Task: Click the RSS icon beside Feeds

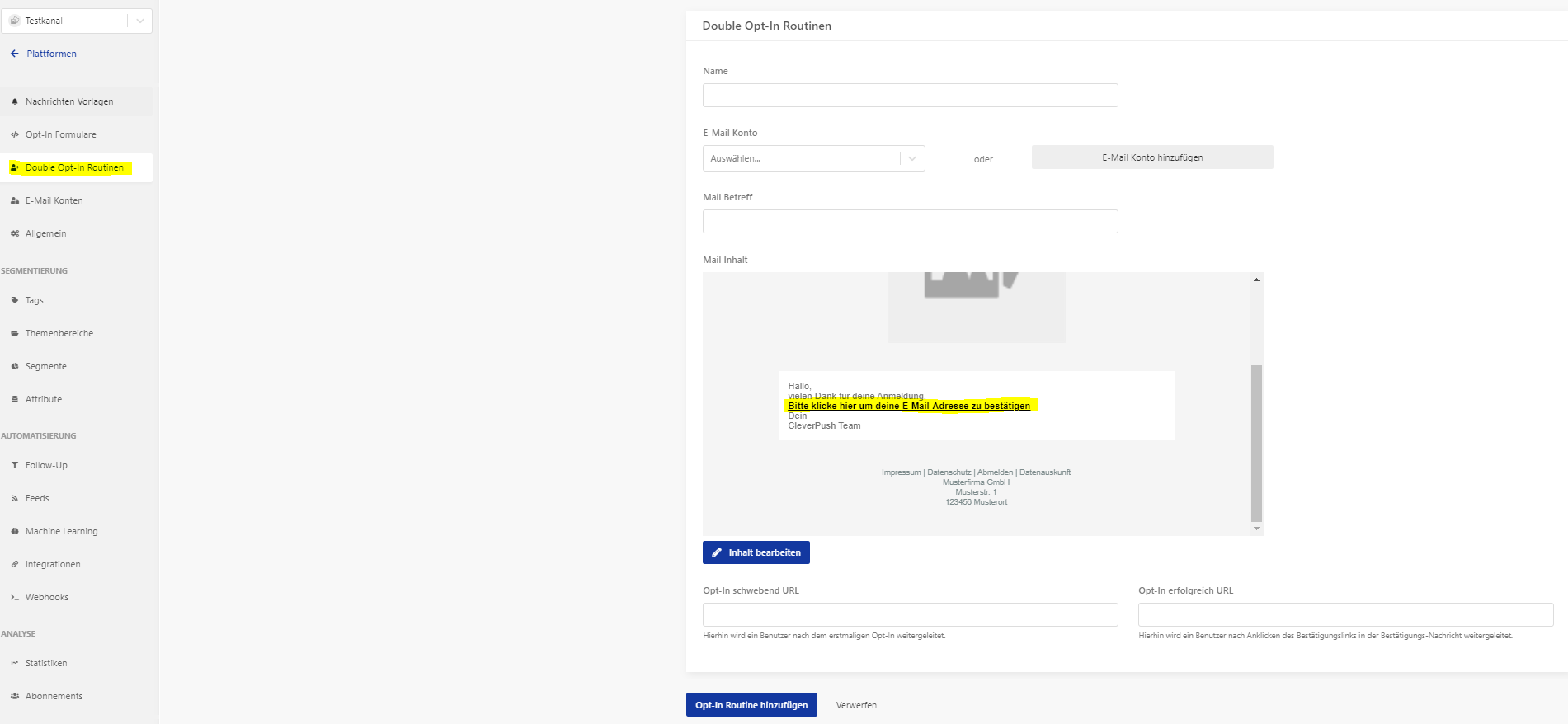Action: pyautogui.click(x=15, y=498)
